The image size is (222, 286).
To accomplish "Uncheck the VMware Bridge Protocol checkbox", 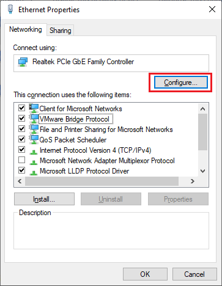I will (21, 118).
